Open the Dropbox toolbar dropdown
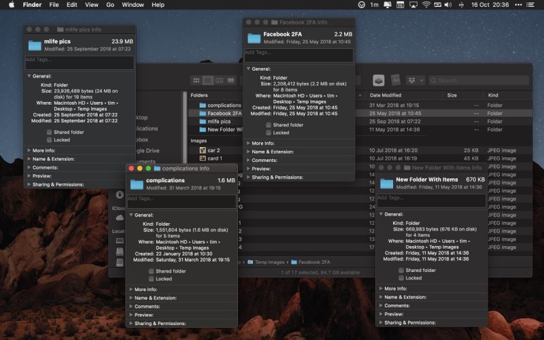The height and width of the screenshot is (340, 544). click(x=415, y=80)
